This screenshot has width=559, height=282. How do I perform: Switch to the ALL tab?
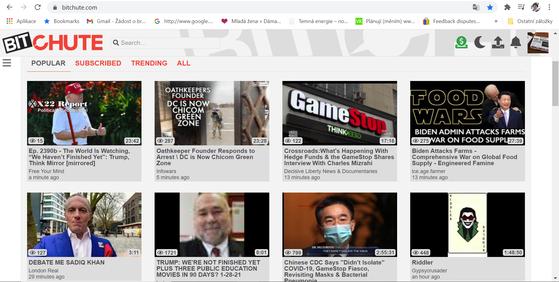[184, 63]
